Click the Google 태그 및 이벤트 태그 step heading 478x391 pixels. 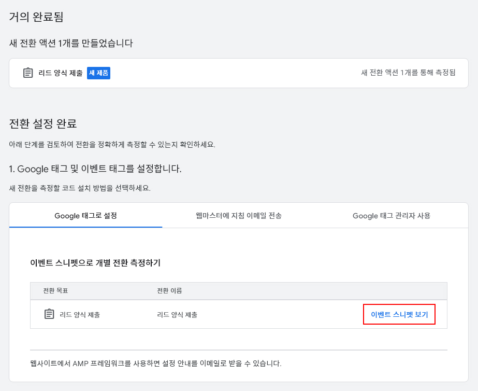click(95, 169)
